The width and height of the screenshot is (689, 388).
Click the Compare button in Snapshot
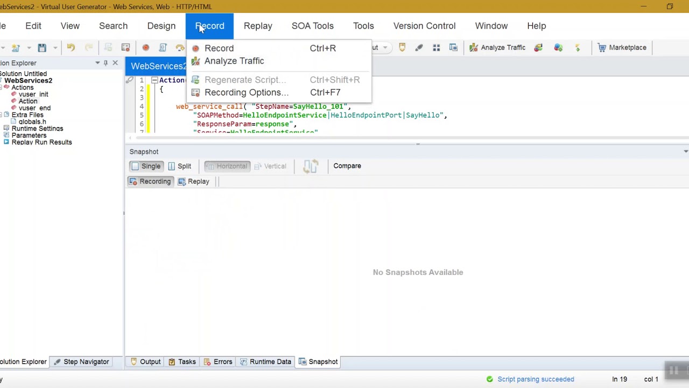tap(347, 166)
